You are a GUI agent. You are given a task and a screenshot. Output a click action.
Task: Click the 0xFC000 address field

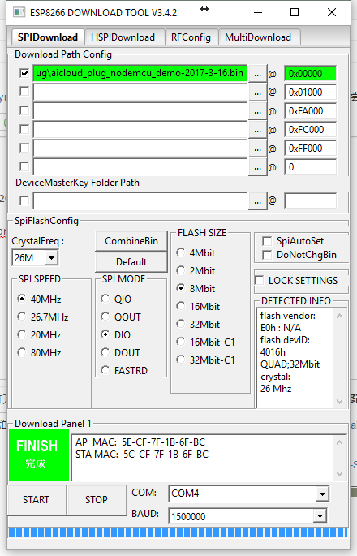310,129
